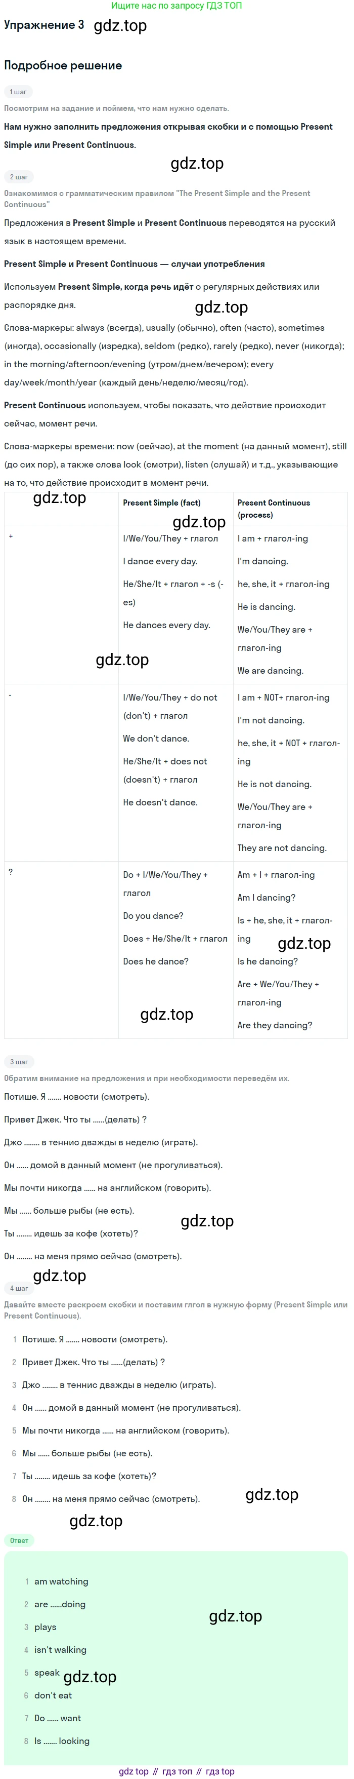This screenshot has width=354, height=1779.
Task: Select the "1 шаг" step badge
Action: click(x=19, y=92)
